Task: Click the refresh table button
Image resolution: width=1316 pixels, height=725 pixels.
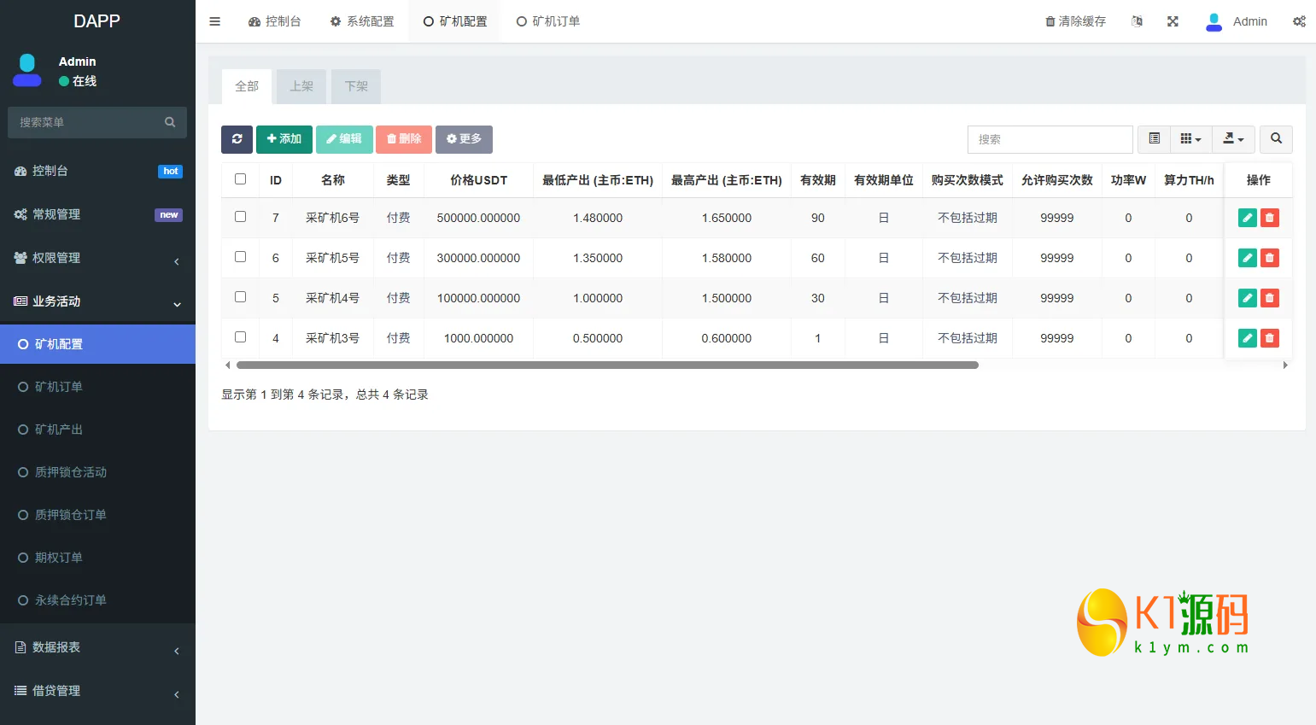Action: coord(237,139)
